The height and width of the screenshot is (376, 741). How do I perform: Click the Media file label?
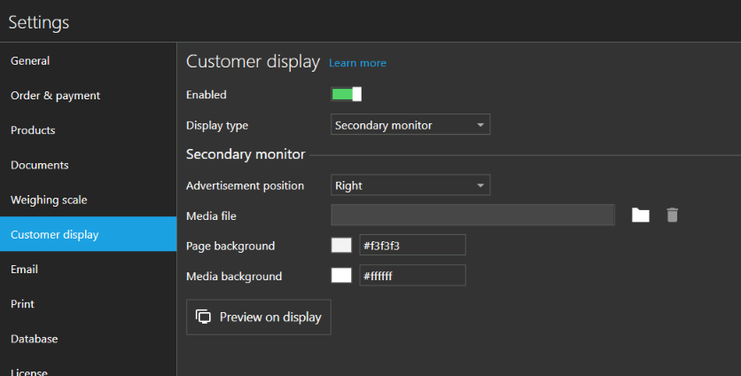[211, 216]
